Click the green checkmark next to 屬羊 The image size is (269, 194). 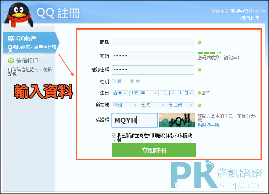[x=199, y=93]
